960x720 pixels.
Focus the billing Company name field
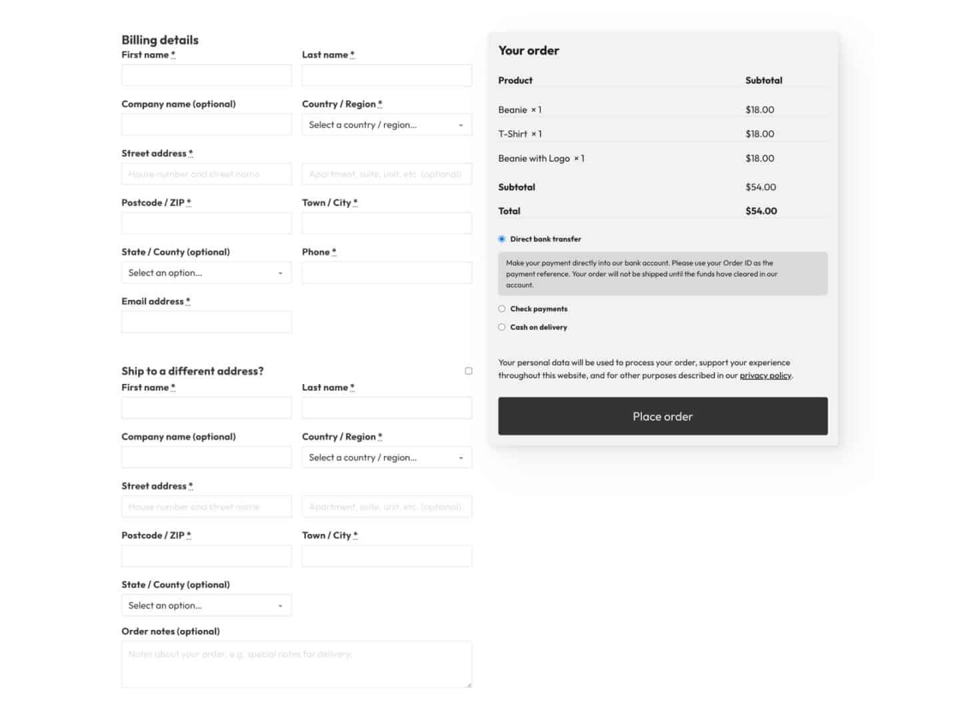(x=206, y=125)
